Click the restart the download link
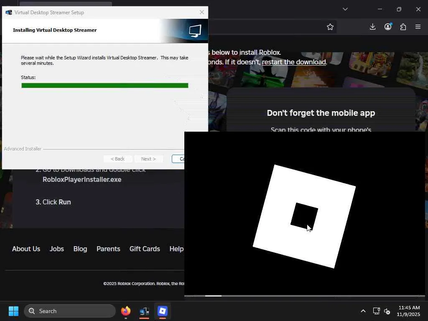Image resolution: width=428 pixels, height=321 pixels. coord(294,62)
